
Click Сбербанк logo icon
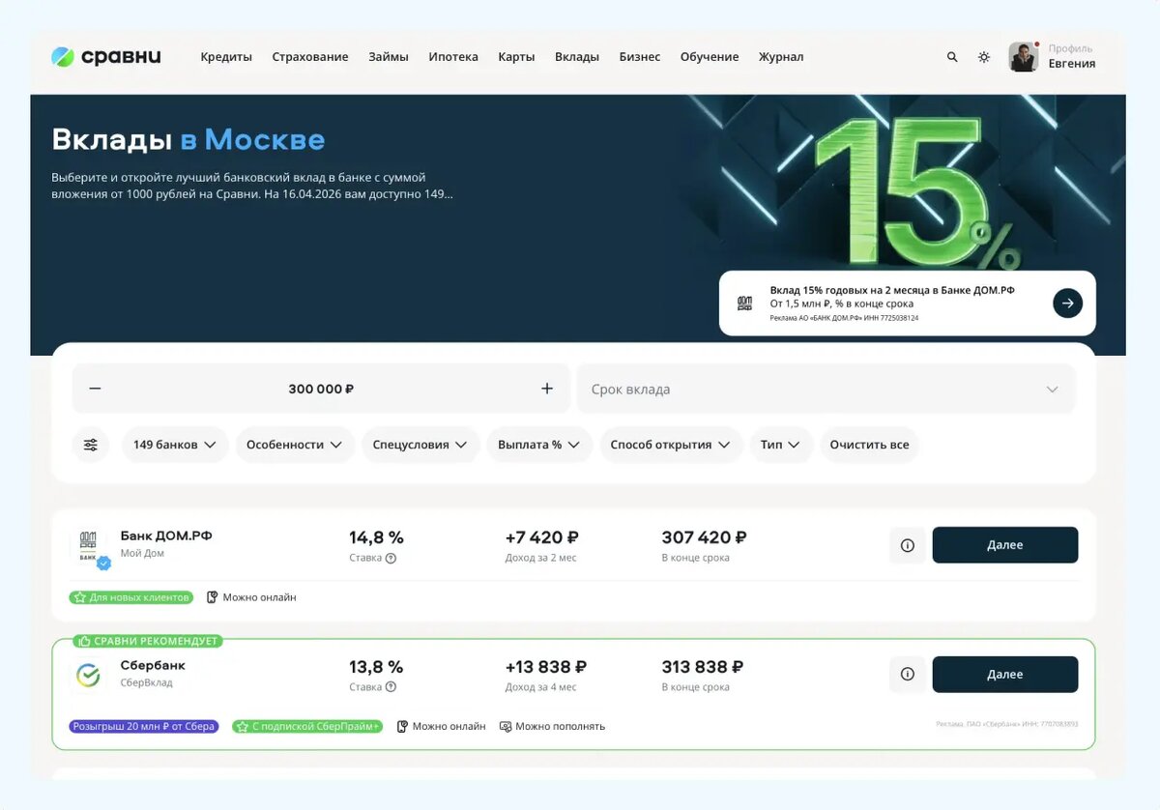[88, 675]
